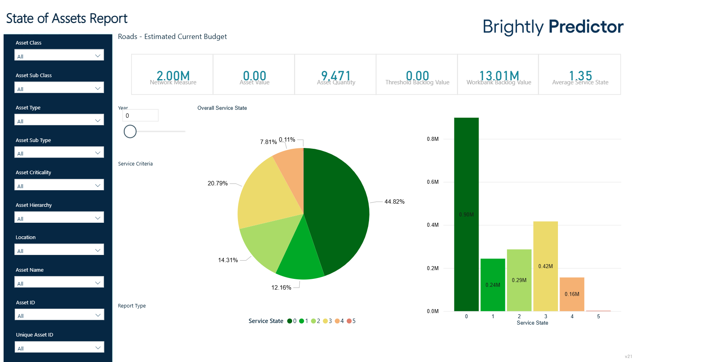Open the Asset ID dropdown
Viewport: 703px width, 362px height.
point(59,315)
